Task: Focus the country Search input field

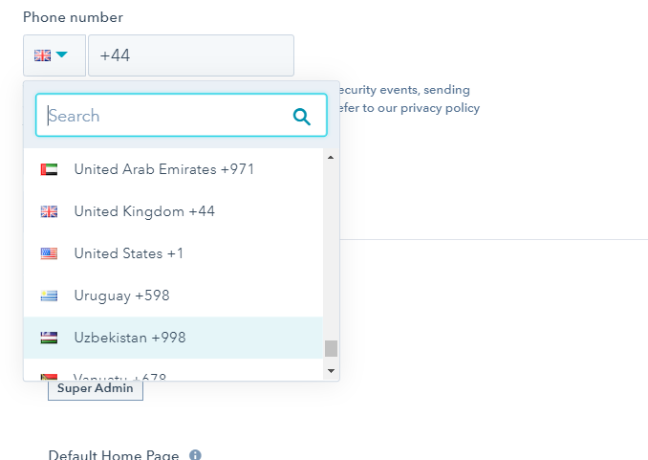Action: click(x=167, y=117)
